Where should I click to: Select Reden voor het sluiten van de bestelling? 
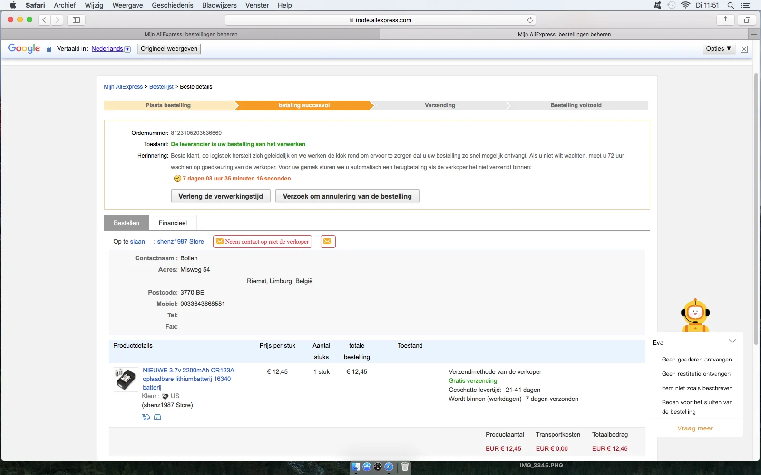point(697,407)
